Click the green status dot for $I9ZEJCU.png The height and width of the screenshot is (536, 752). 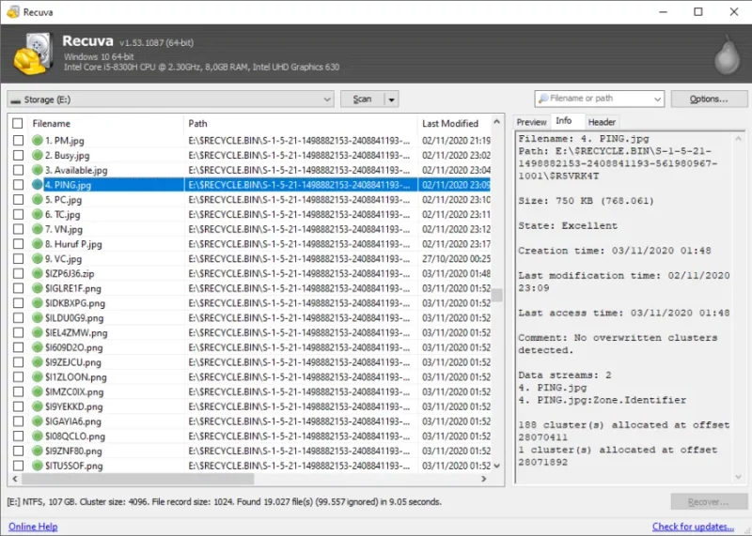(x=38, y=362)
